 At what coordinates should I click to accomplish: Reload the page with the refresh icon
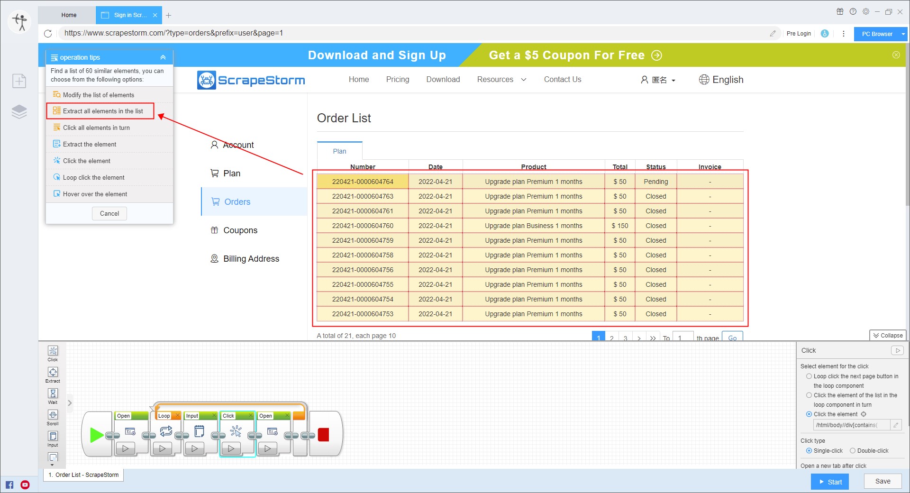tap(48, 34)
